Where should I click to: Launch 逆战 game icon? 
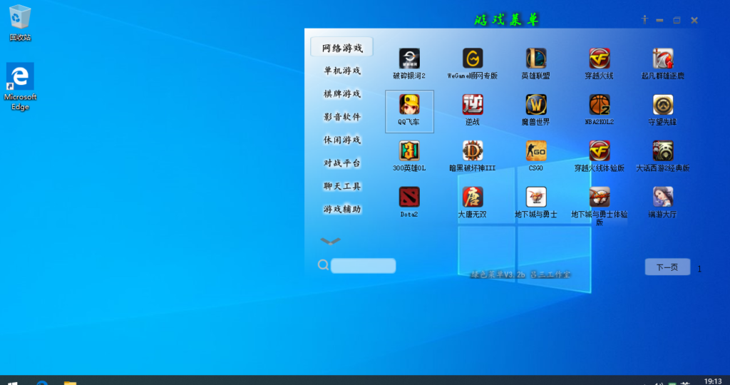473,105
